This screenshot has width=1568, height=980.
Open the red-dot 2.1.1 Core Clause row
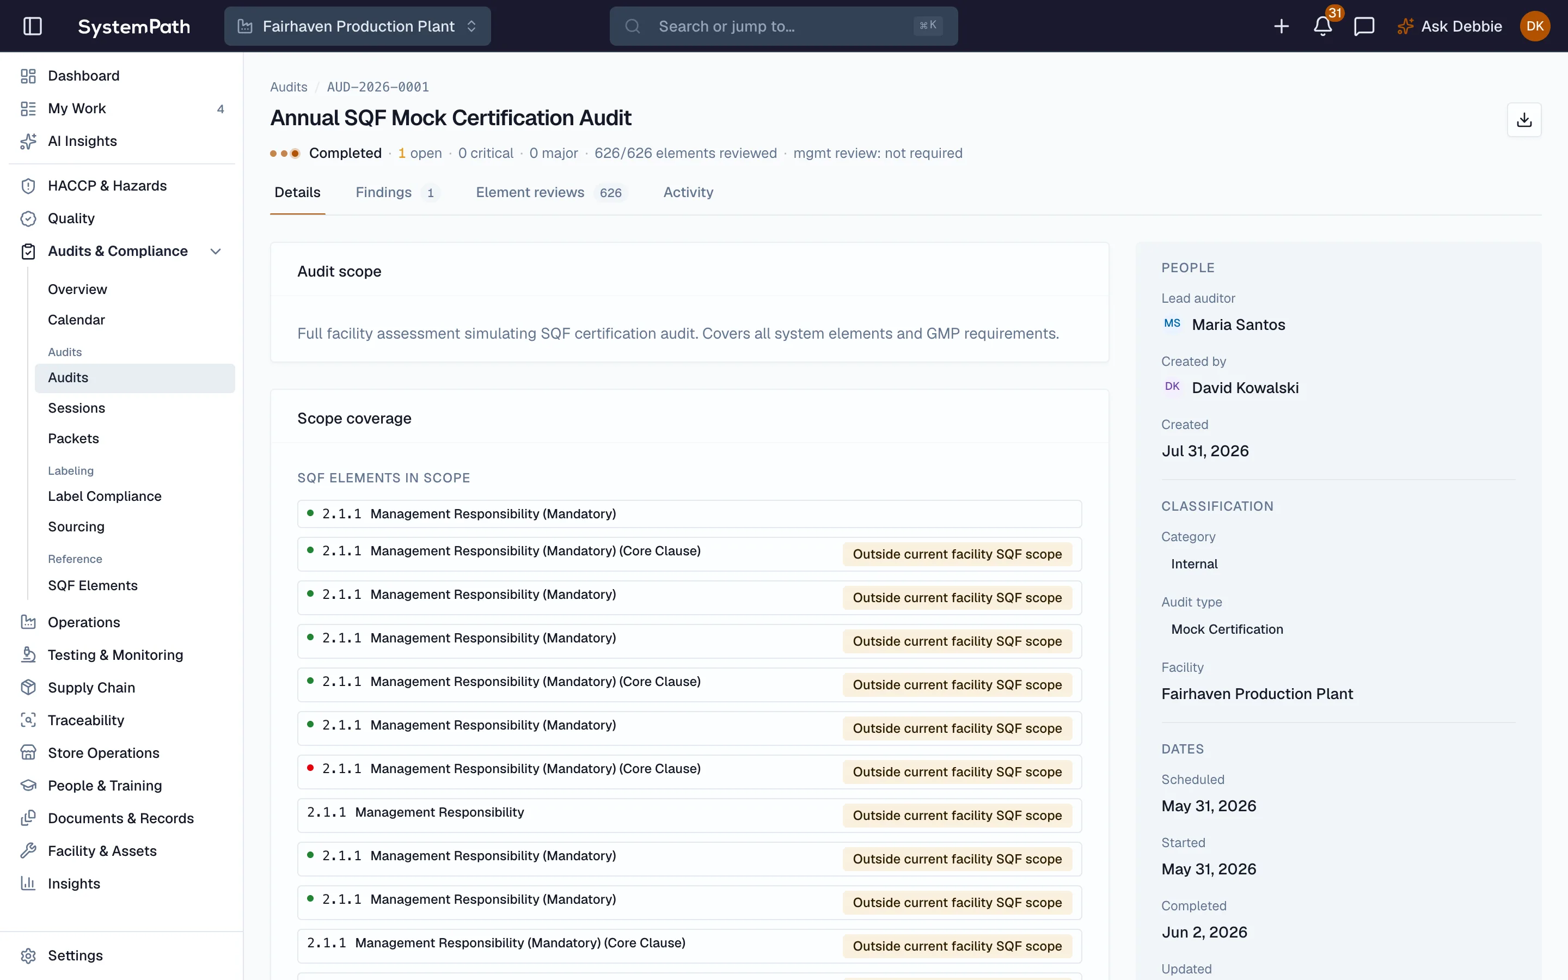[x=689, y=772]
